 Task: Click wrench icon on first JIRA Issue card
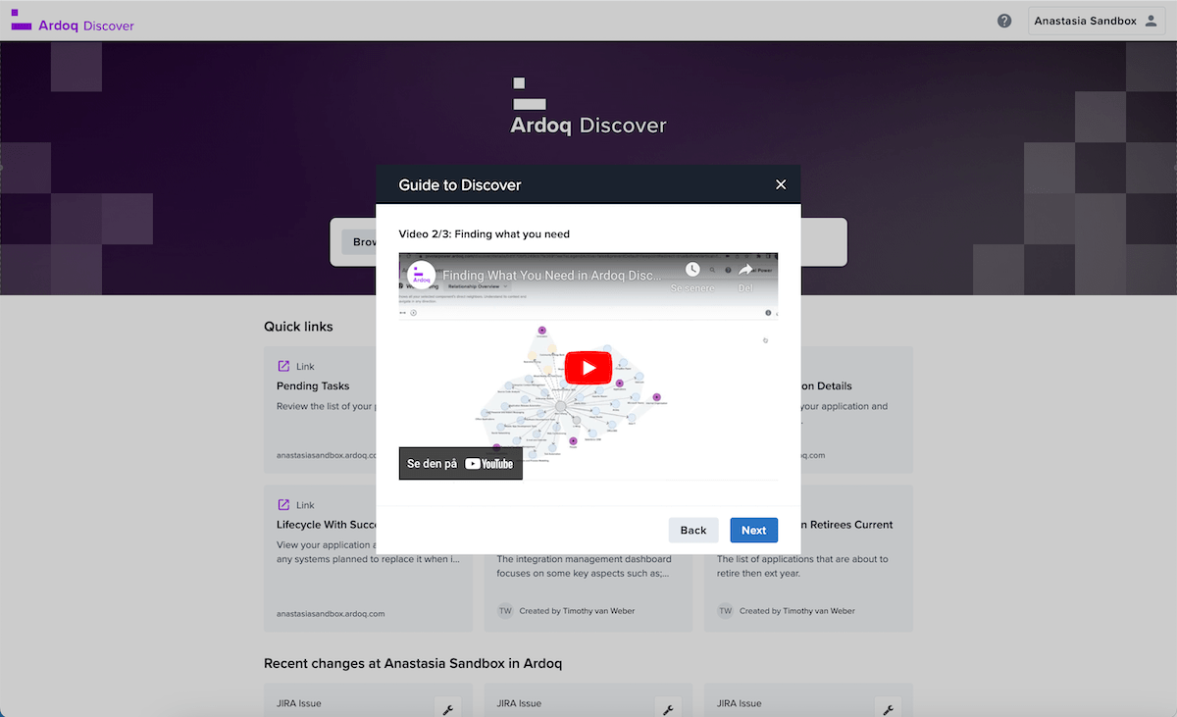(x=447, y=710)
